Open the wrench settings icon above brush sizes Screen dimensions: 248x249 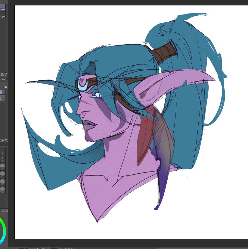(6, 140)
